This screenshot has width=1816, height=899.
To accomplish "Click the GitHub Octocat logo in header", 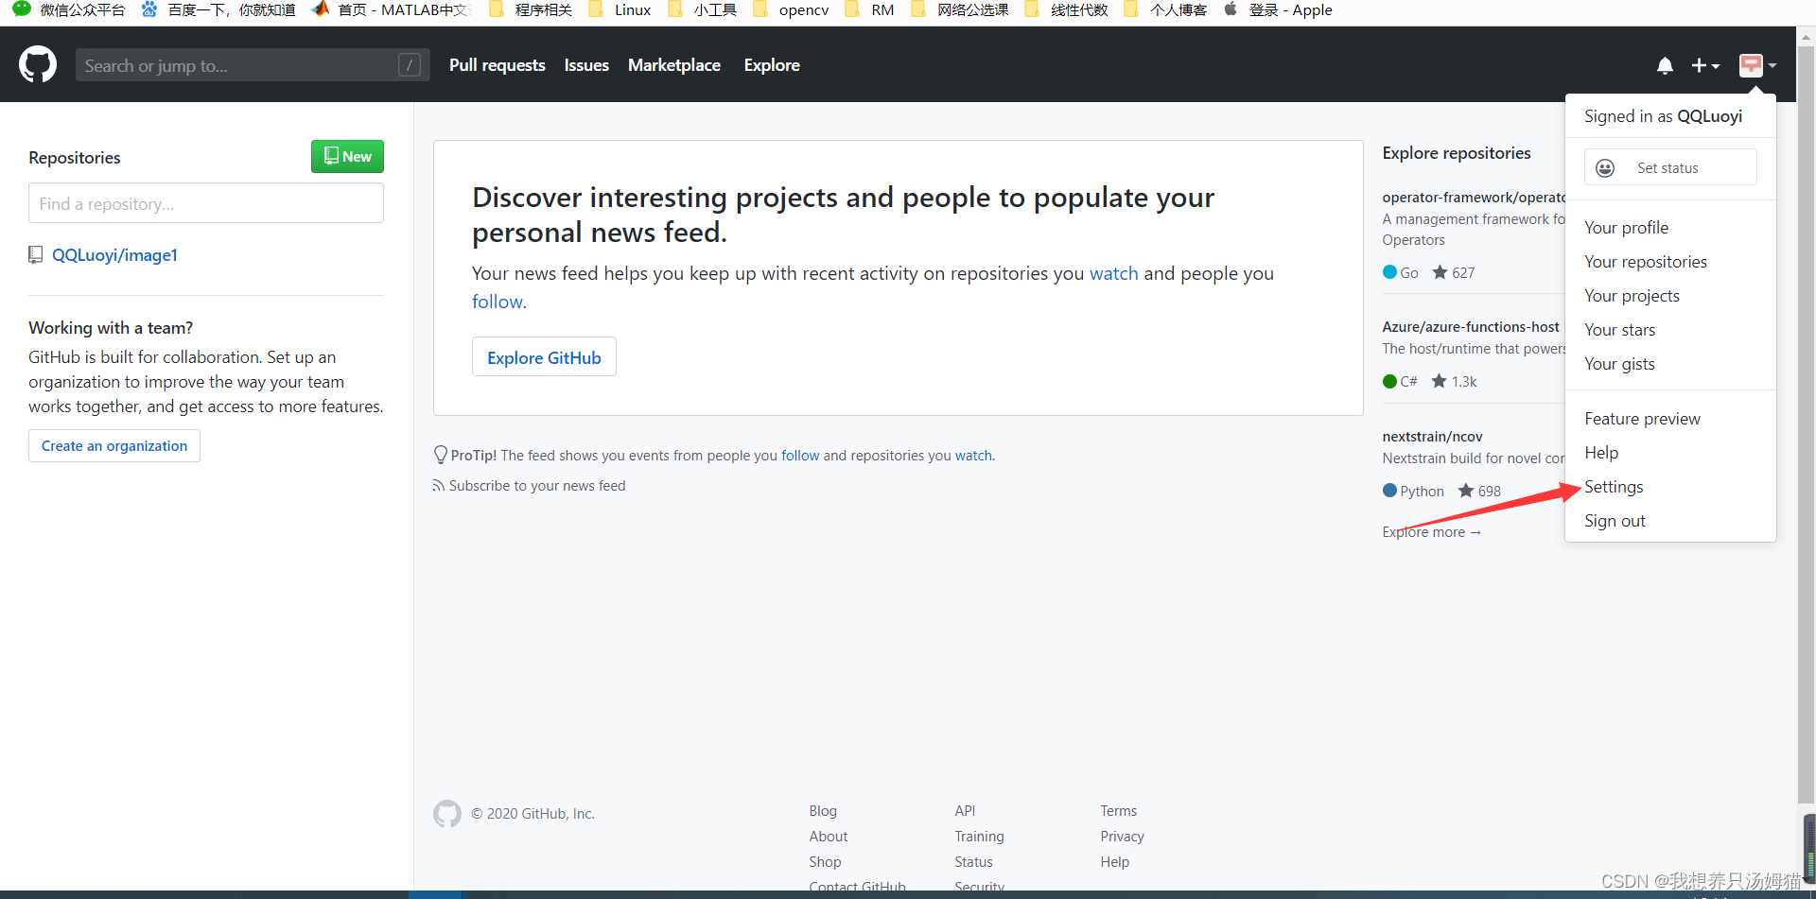I will pyautogui.click(x=38, y=65).
